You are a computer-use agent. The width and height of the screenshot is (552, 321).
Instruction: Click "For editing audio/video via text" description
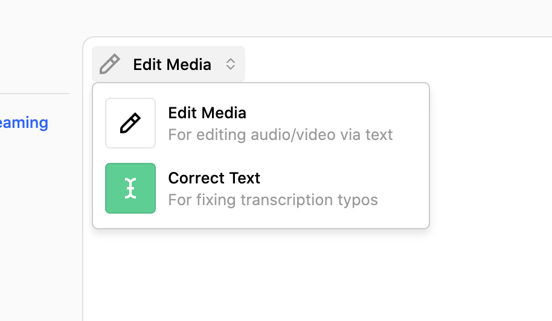coord(280,135)
